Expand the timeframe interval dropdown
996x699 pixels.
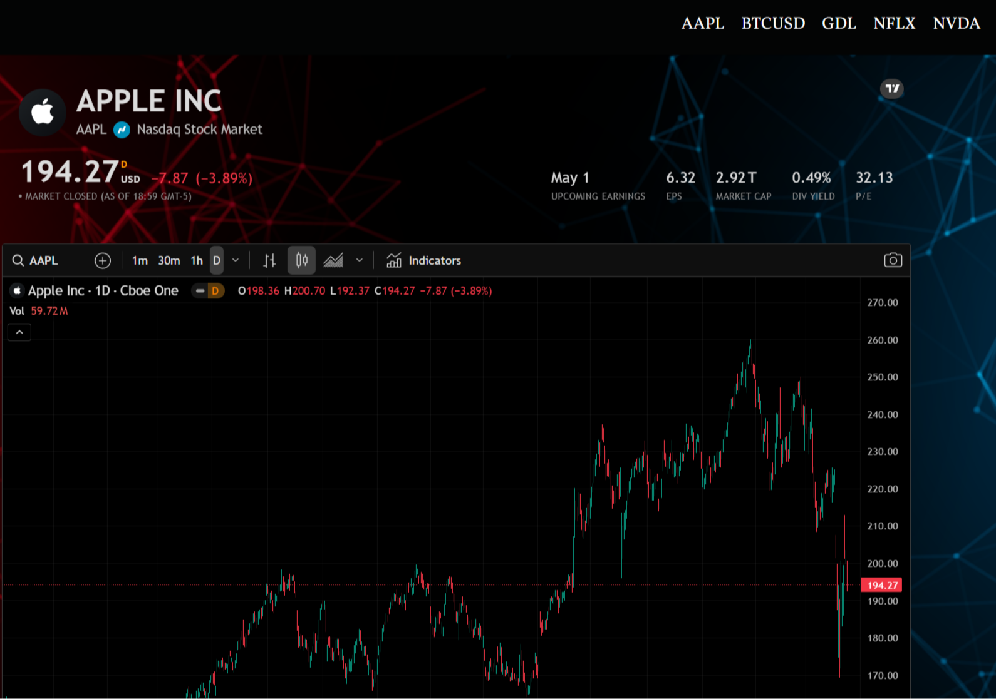pos(236,260)
